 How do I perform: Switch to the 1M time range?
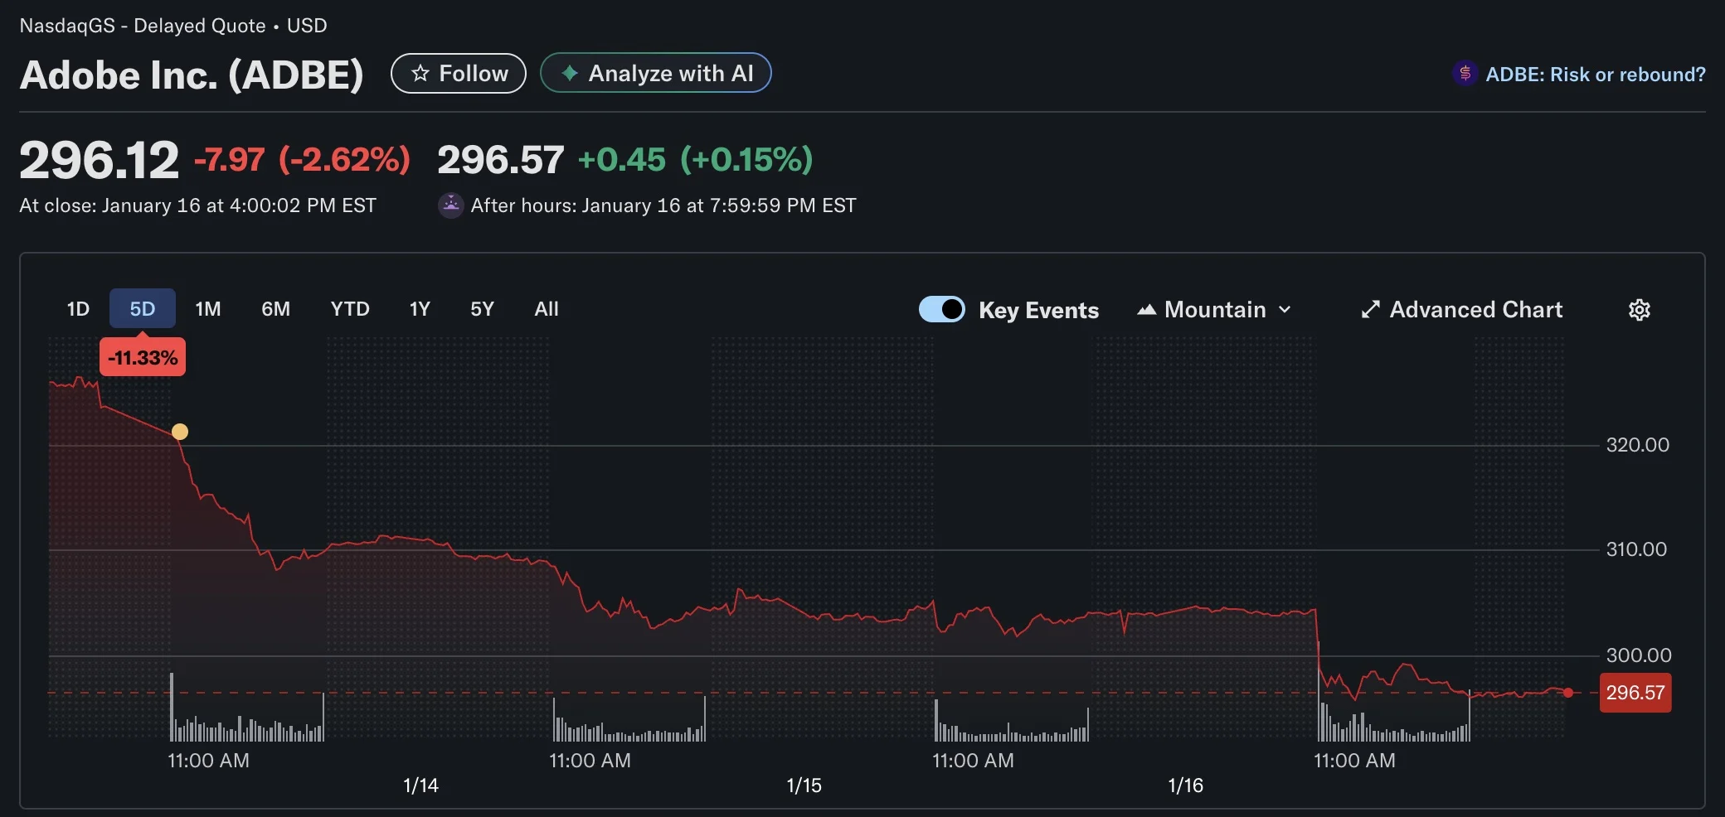[x=207, y=309]
